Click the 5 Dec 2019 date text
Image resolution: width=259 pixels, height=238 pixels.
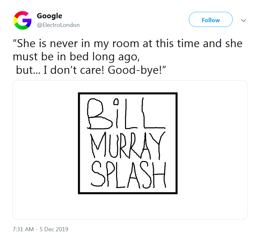coord(53,229)
